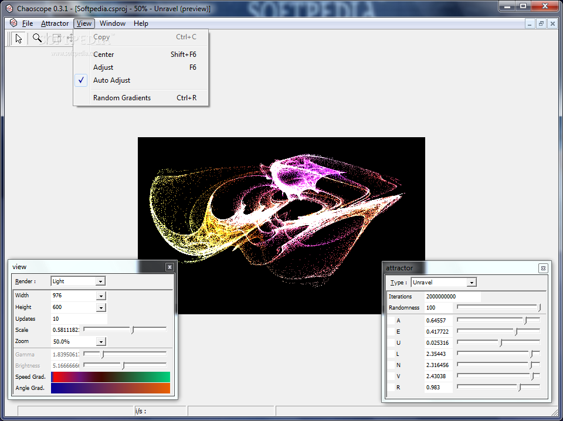Image resolution: width=563 pixels, height=421 pixels.
Task: Close the attractor panel with its X
Action: coord(543,268)
